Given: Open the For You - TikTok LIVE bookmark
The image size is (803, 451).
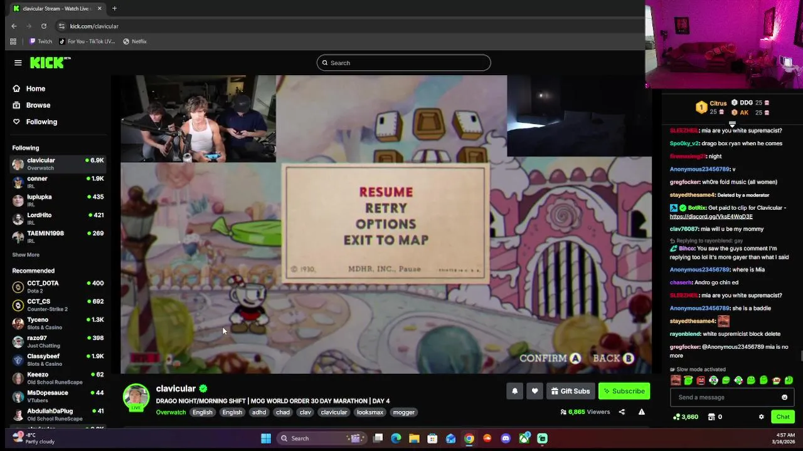Looking at the screenshot, I should coord(87,41).
